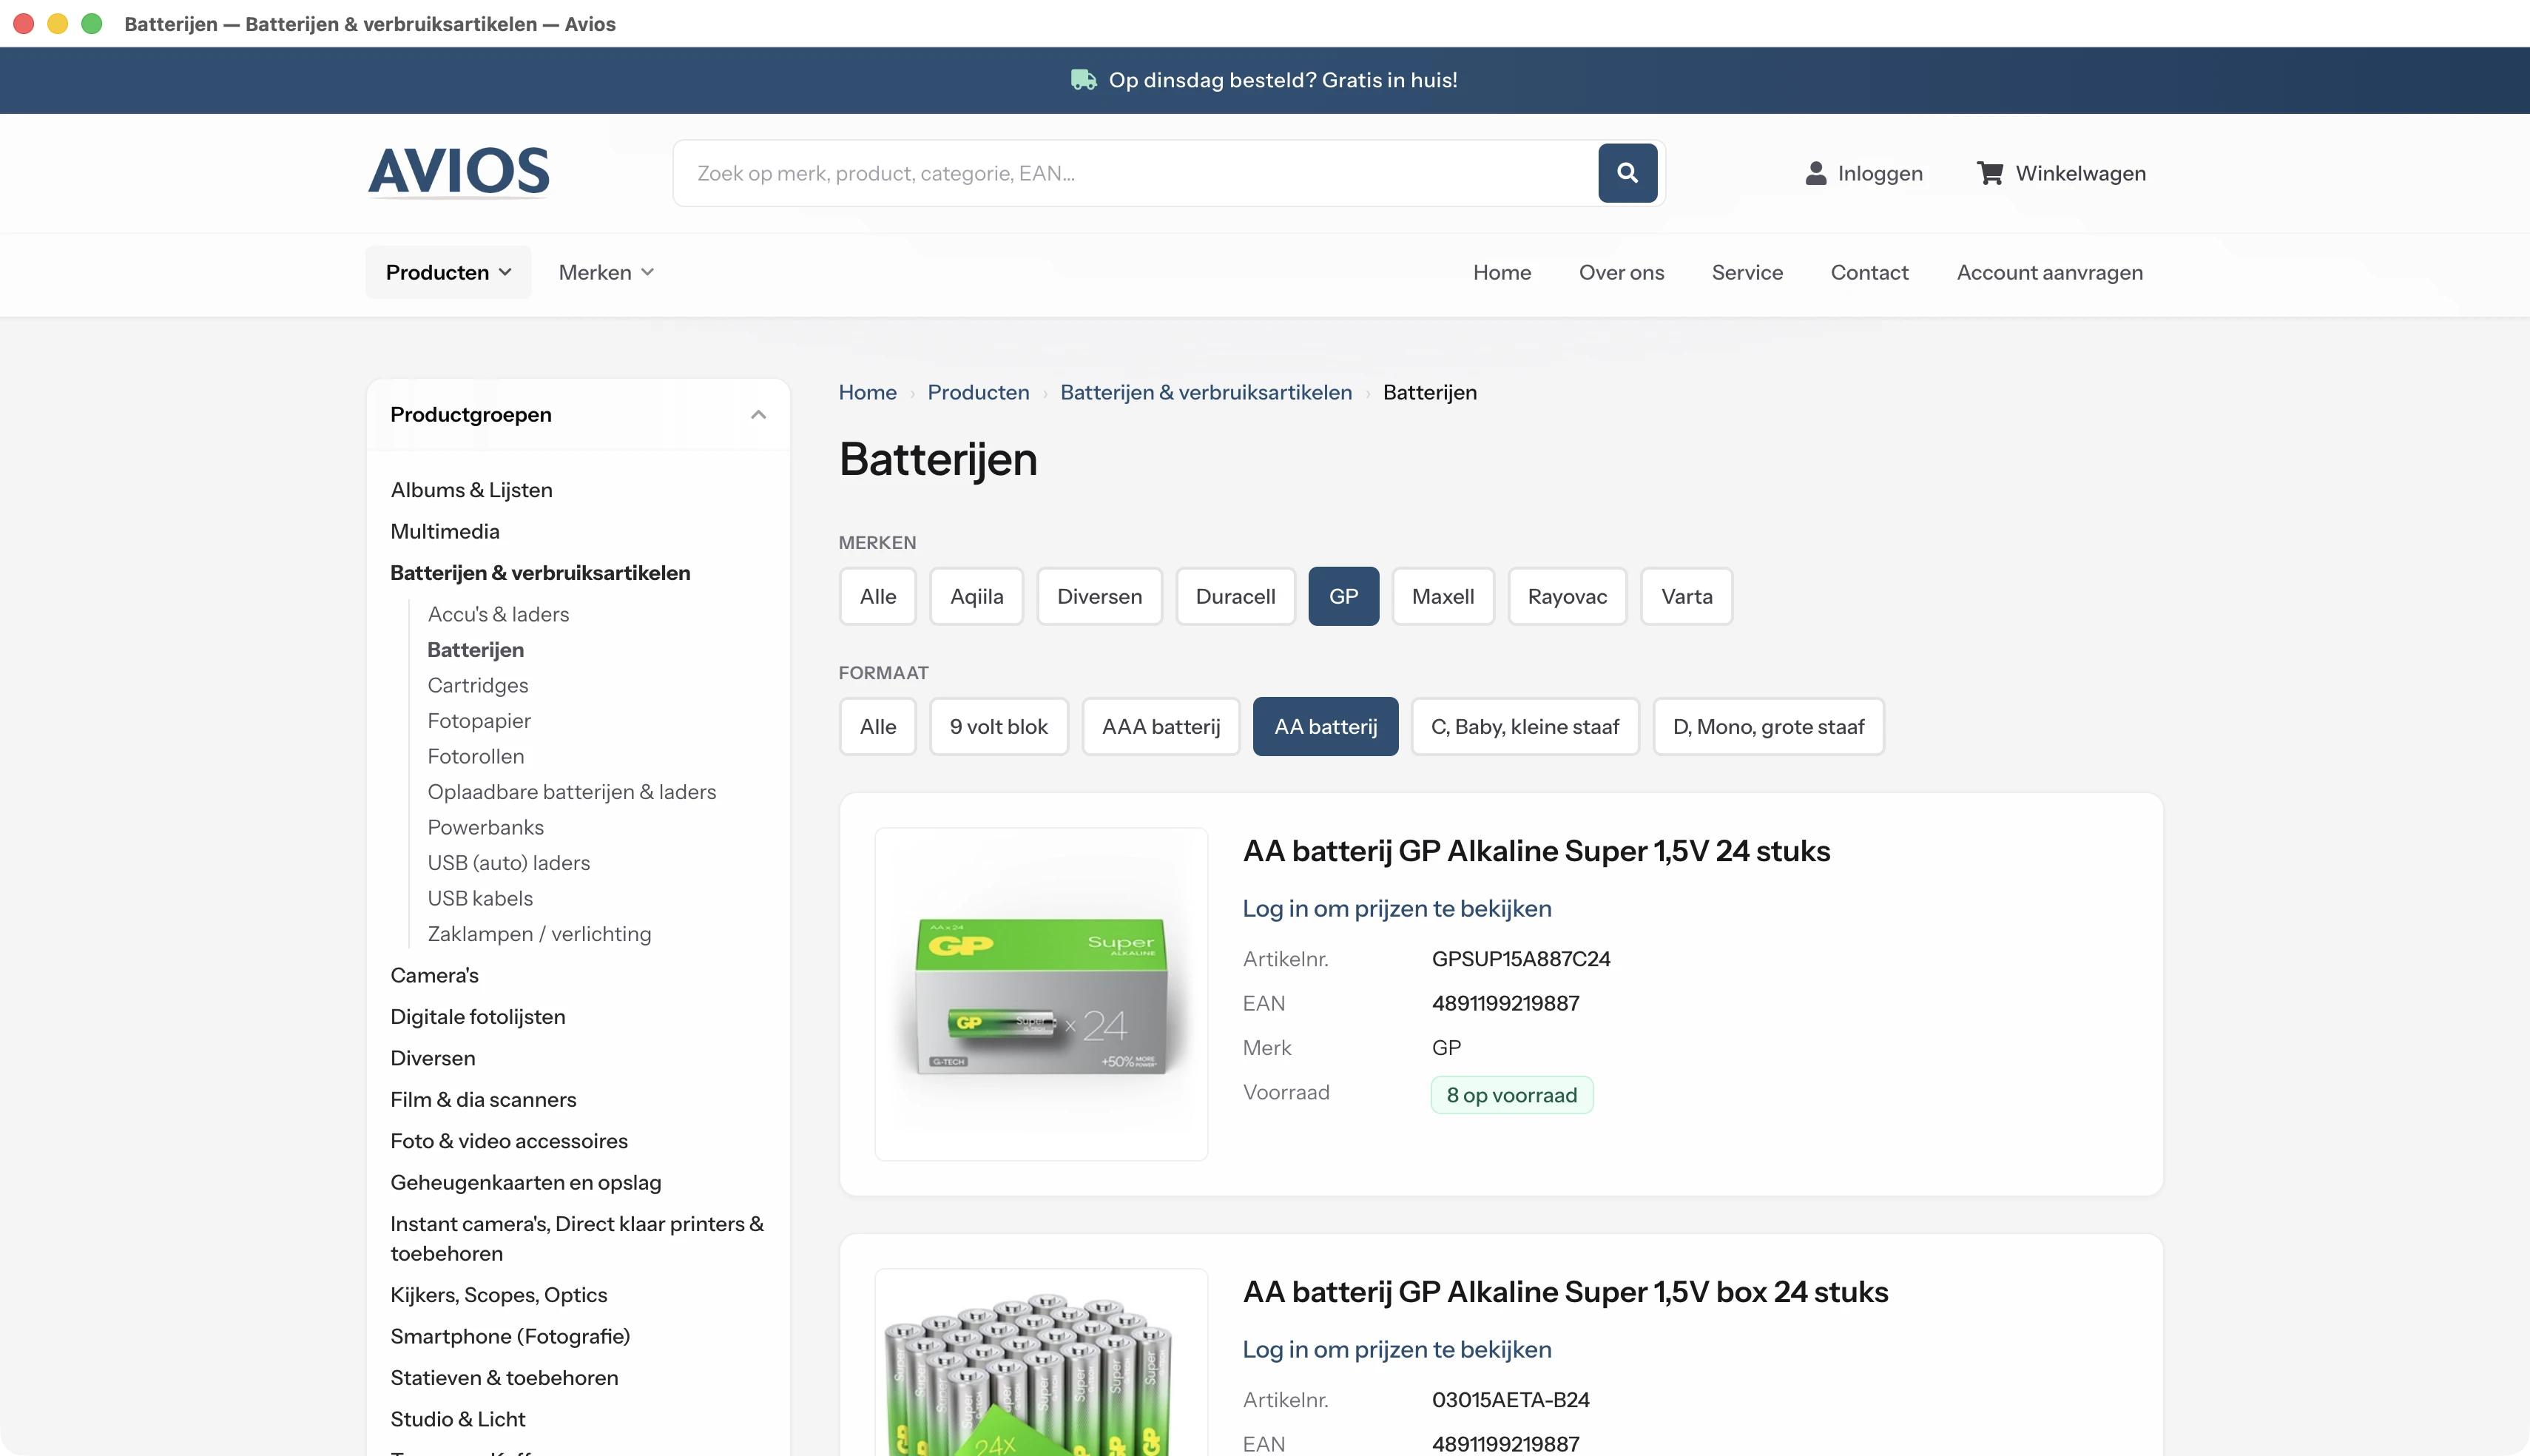Open the Producten dropdown menu
Viewport: 2530px width, 1456px height.
(x=449, y=272)
